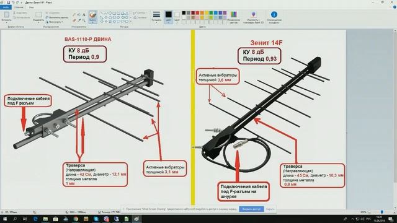Pick the purple palette swatch

(x=225, y=13)
